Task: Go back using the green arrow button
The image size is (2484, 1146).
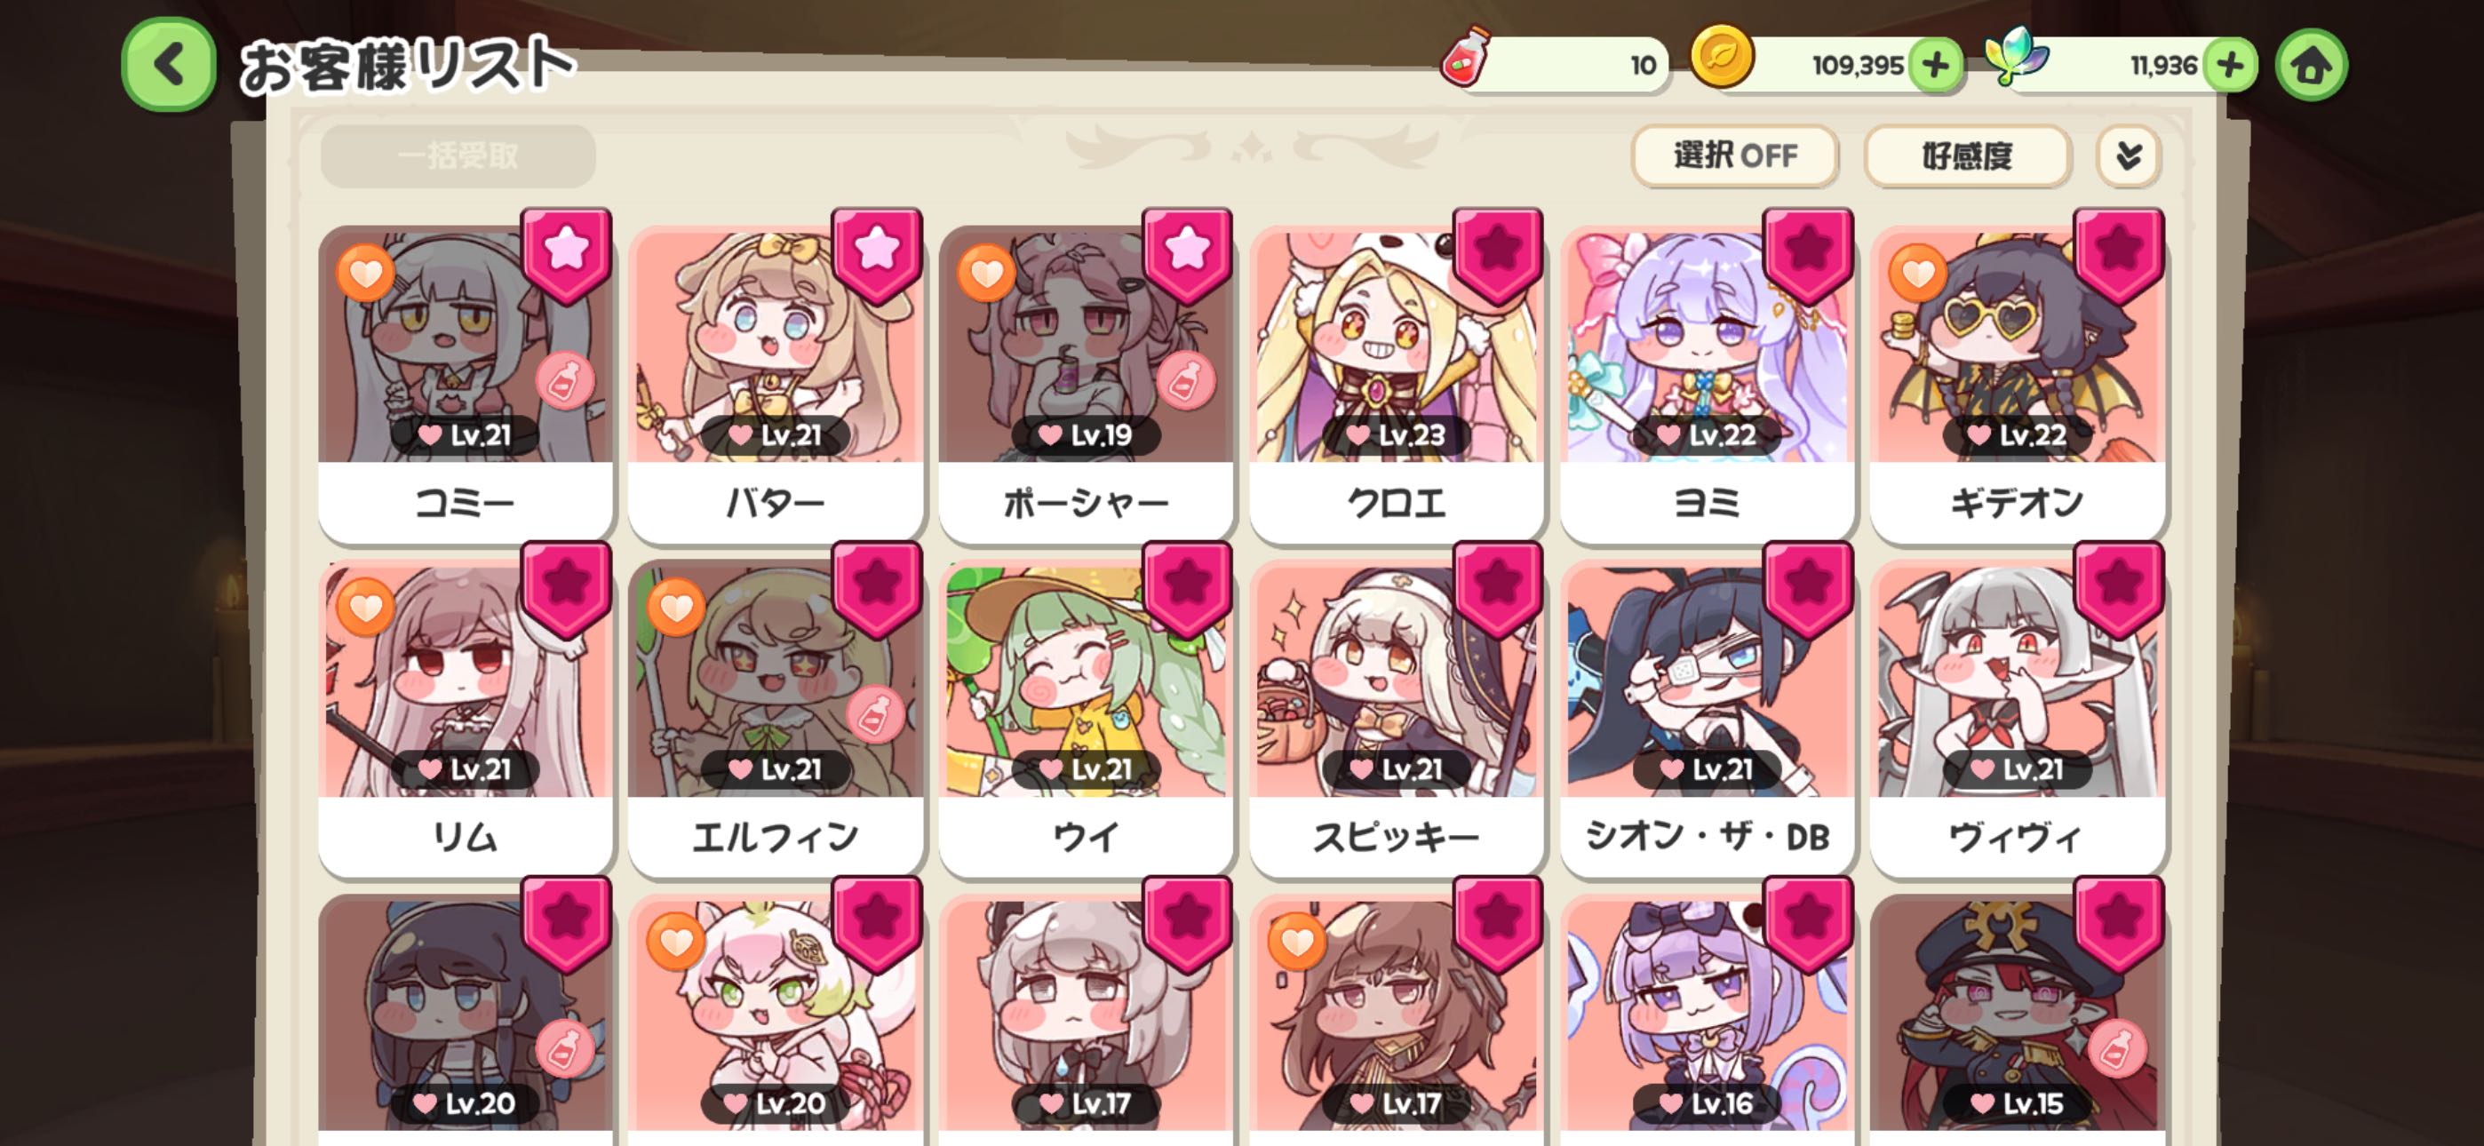Action: click(x=169, y=65)
